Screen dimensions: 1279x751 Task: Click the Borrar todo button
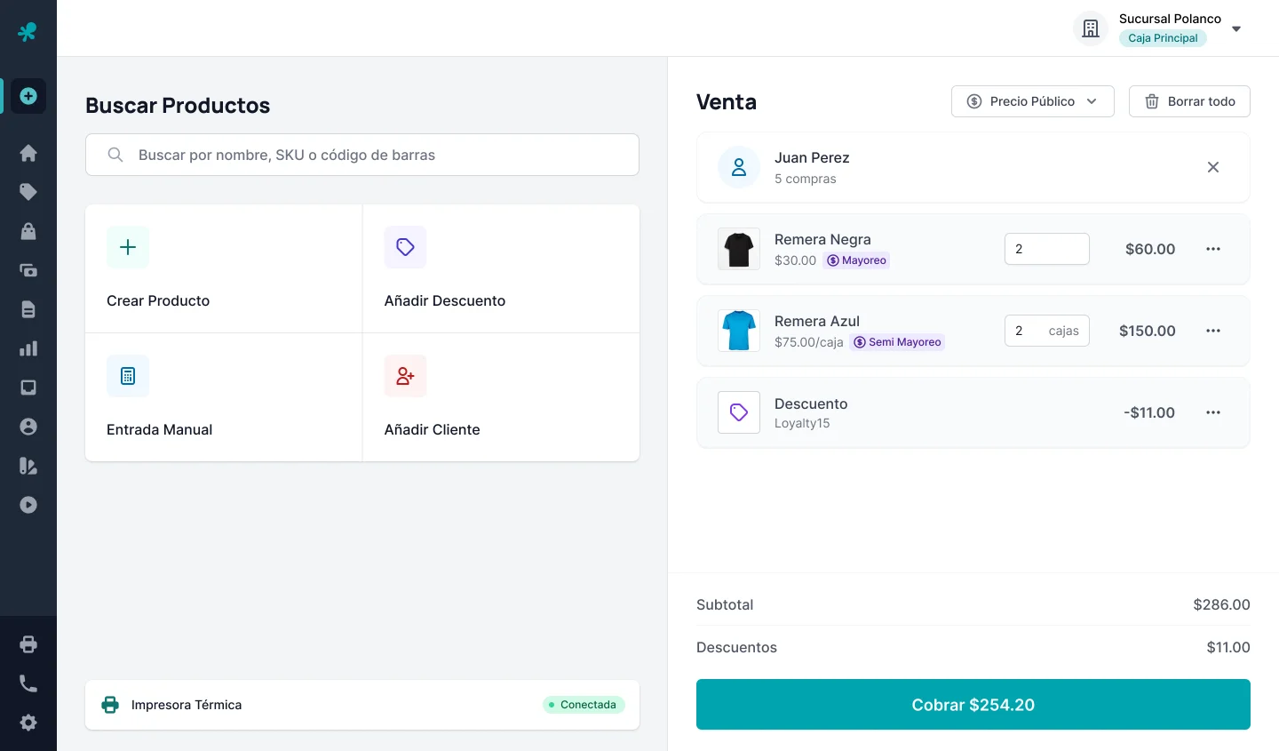1189,101
